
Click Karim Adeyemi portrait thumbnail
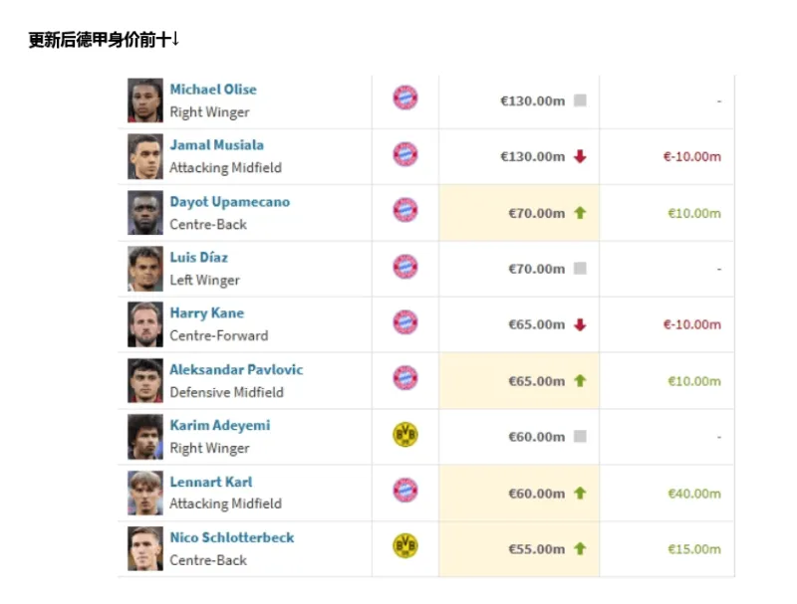coord(145,436)
